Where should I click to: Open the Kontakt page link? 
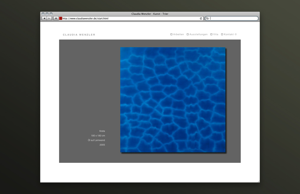point(229,34)
